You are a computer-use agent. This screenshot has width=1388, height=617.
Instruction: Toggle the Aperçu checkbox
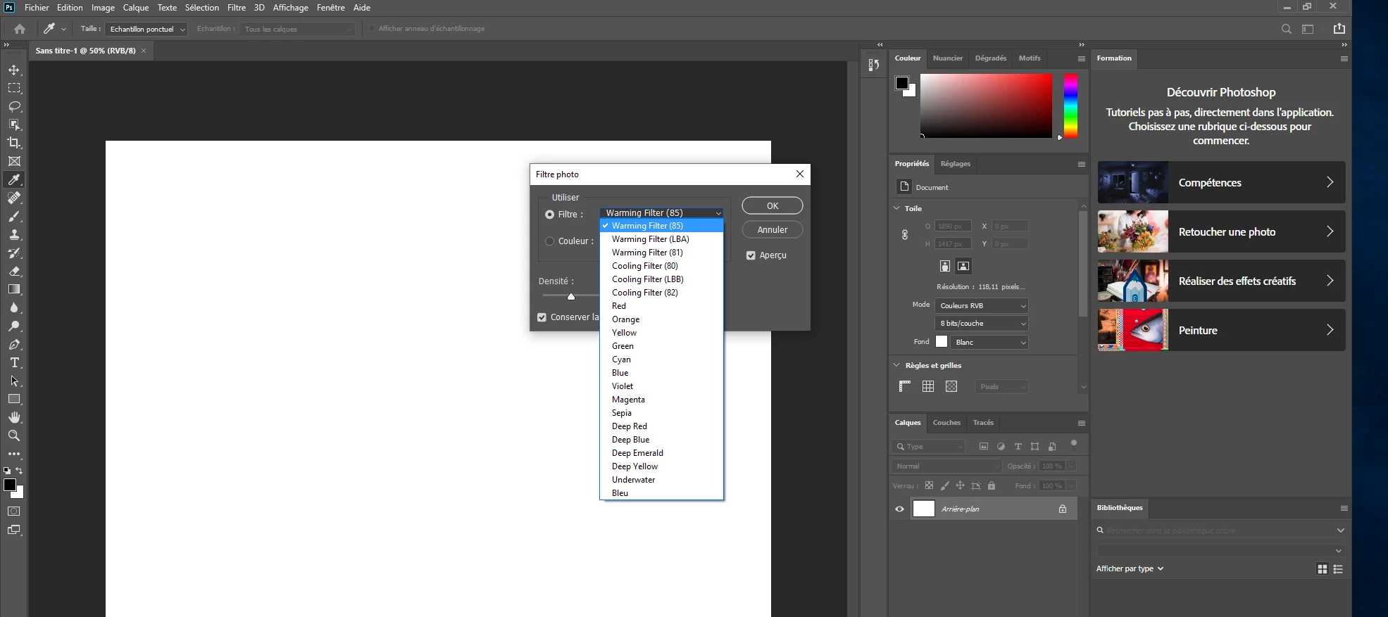751,255
